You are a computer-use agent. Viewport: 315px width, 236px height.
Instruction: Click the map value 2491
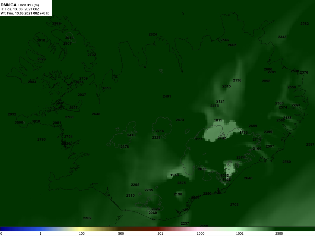[167, 96]
